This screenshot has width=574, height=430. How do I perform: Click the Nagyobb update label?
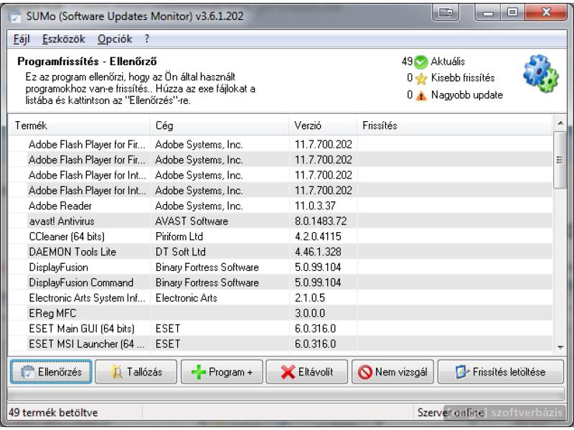tap(467, 95)
